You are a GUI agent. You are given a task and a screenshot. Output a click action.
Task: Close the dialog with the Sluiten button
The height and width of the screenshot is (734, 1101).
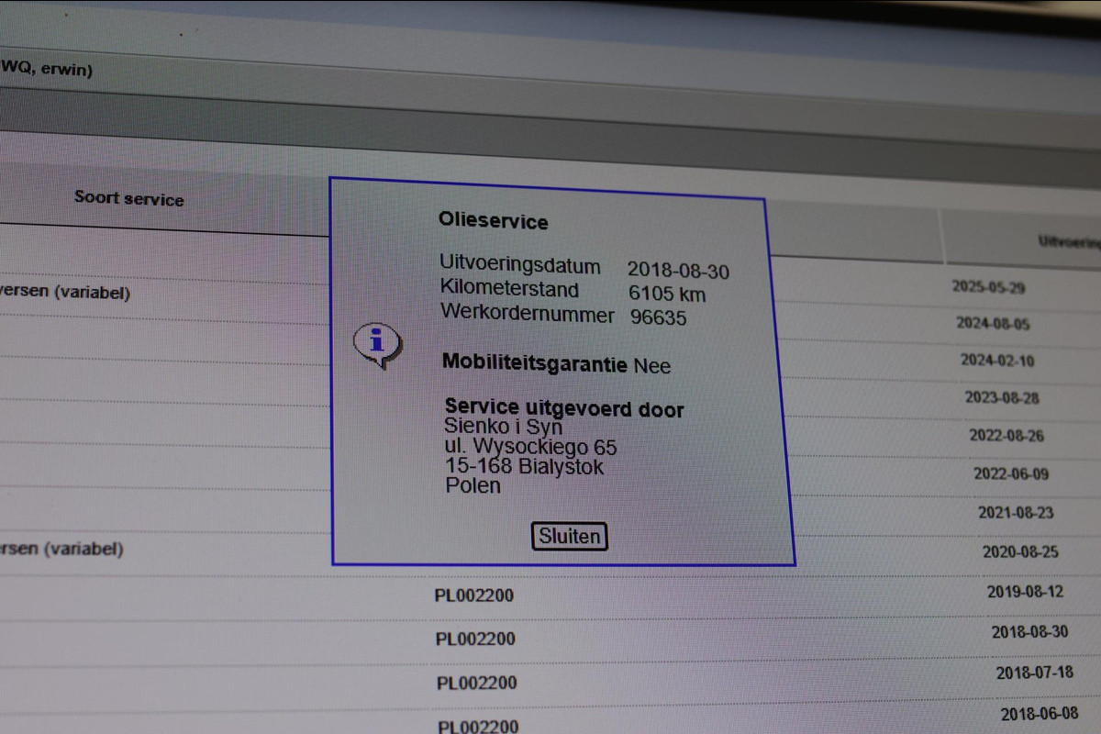569,537
